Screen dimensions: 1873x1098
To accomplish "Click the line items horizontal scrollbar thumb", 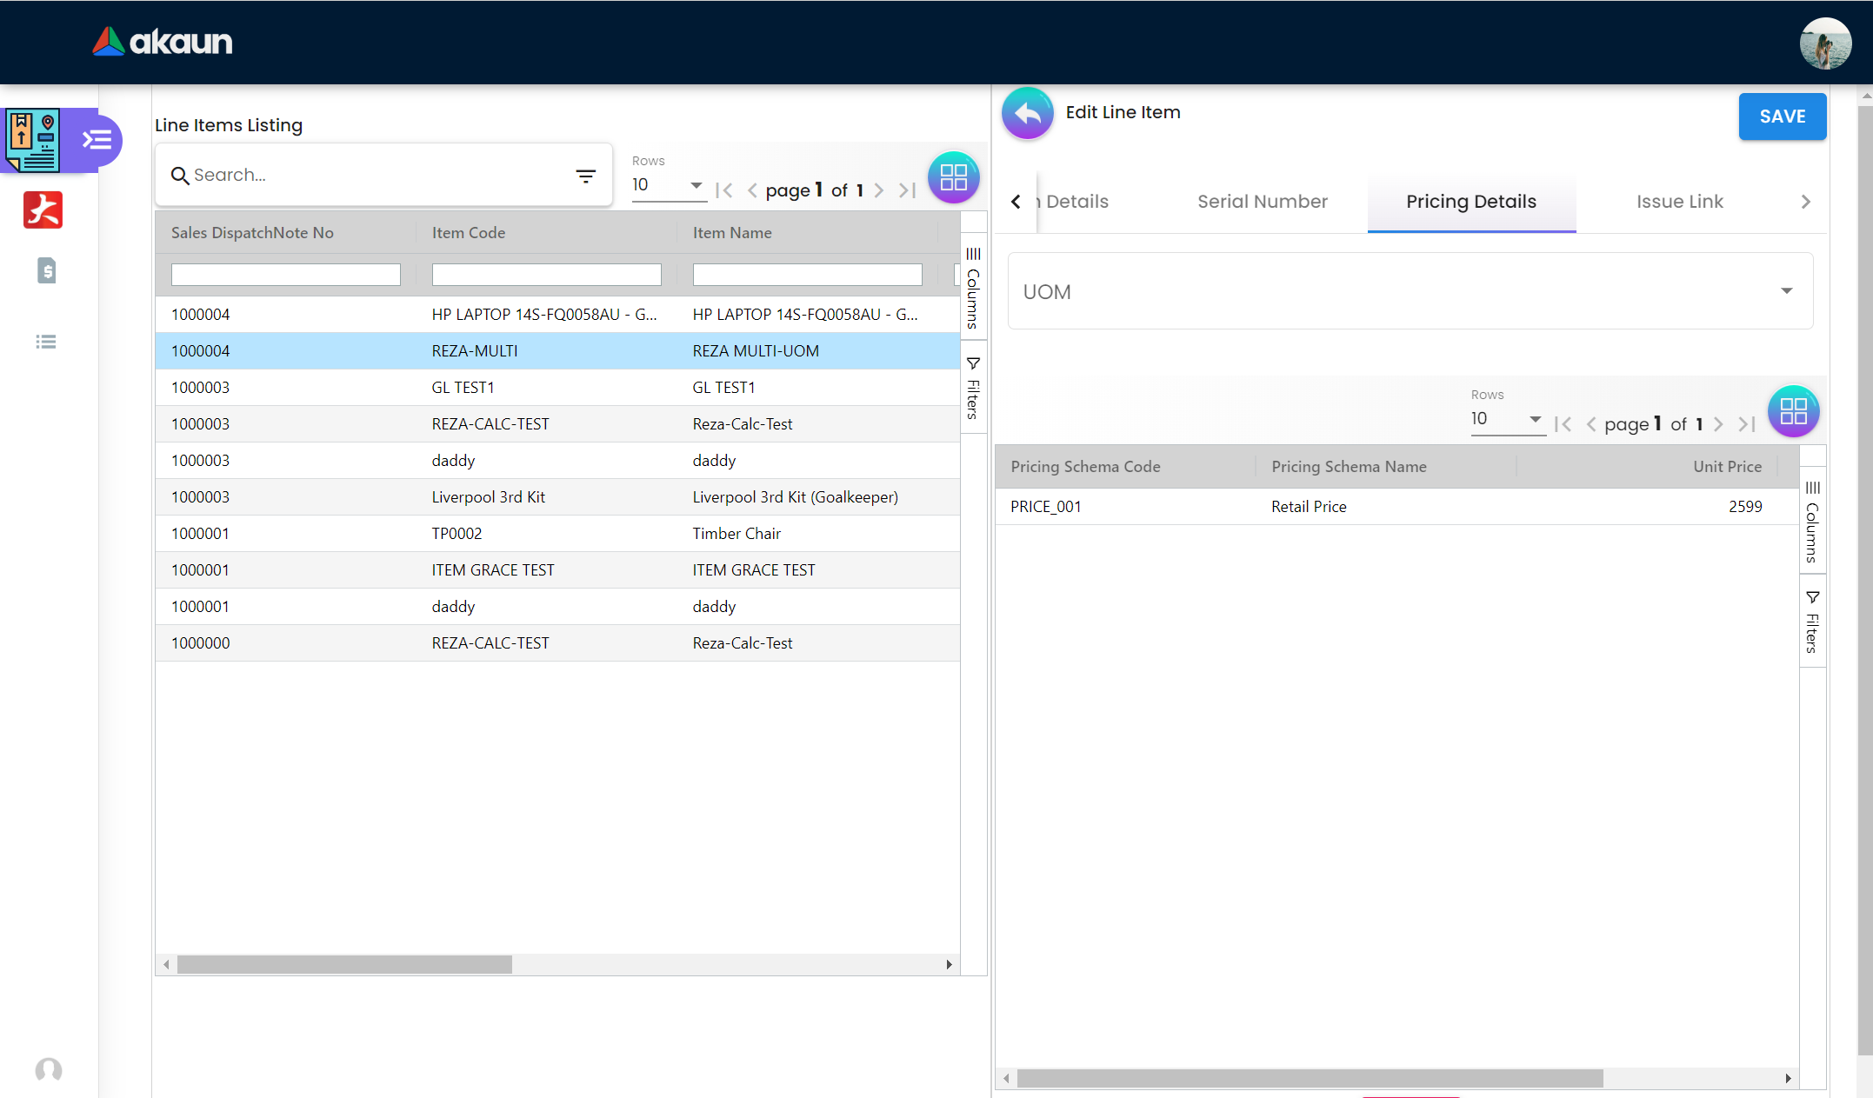I will (344, 965).
